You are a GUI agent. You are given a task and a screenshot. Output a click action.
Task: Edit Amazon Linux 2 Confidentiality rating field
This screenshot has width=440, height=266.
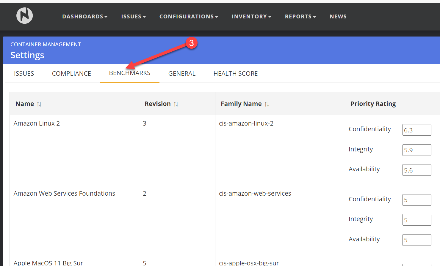click(416, 130)
